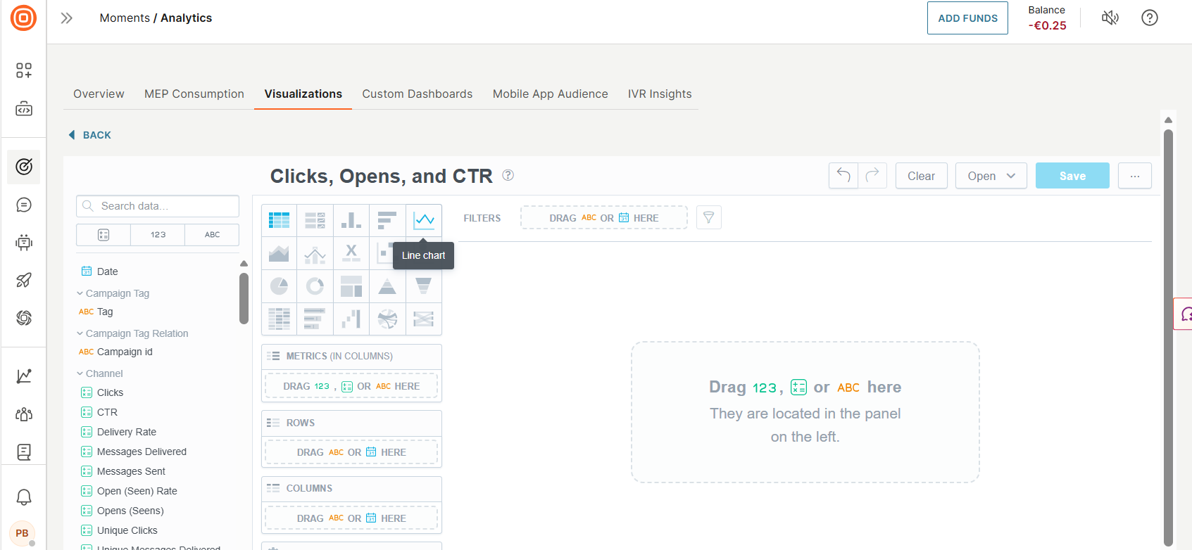Select the Clicks metric
This screenshot has width=1192, height=550.
102,392
